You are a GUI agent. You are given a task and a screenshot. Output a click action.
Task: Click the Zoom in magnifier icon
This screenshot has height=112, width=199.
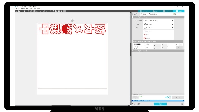pos(50,11)
